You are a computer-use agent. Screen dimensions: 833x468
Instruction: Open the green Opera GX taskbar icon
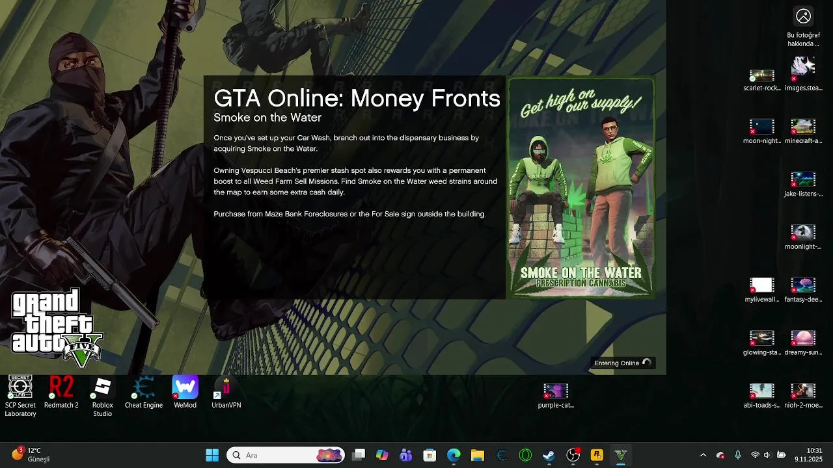[x=525, y=455]
